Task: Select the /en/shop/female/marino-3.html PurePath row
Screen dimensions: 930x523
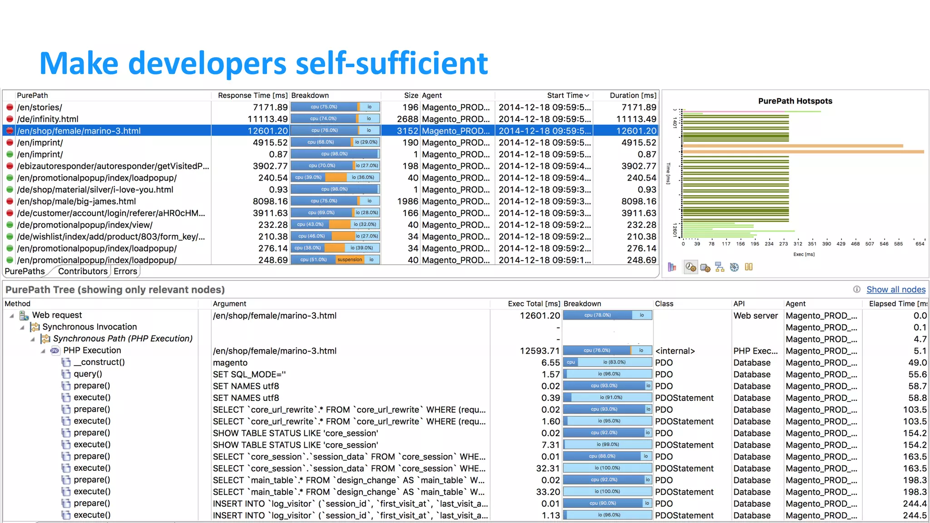Action: click(330, 131)
